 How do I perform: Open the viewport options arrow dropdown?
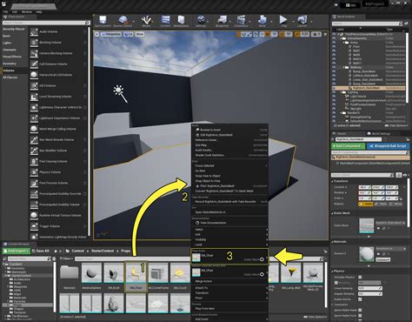96,34
